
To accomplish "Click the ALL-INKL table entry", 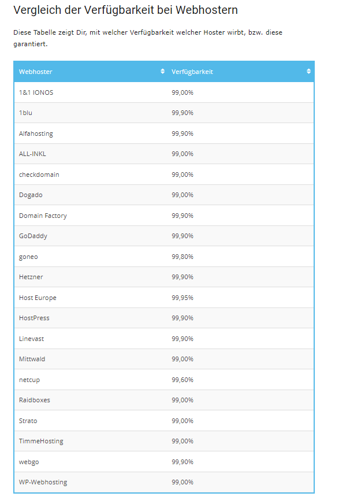I will (32, 154).
